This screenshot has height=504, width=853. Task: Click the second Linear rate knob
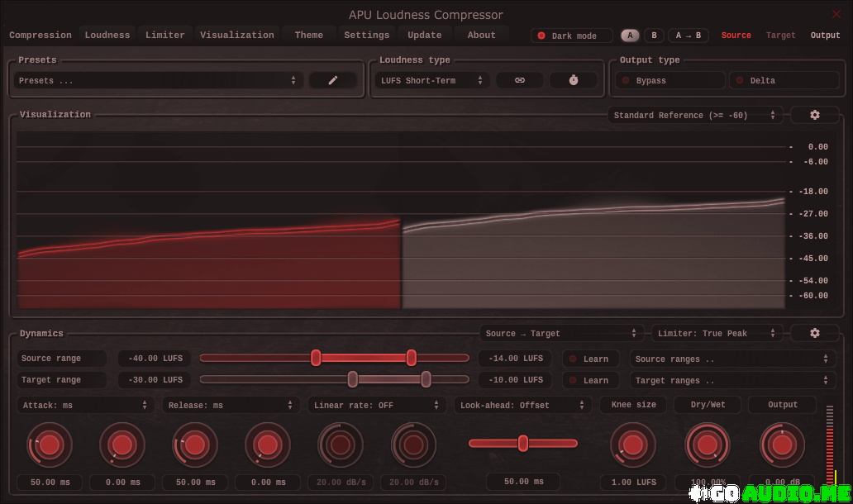[x=413, y=445]
